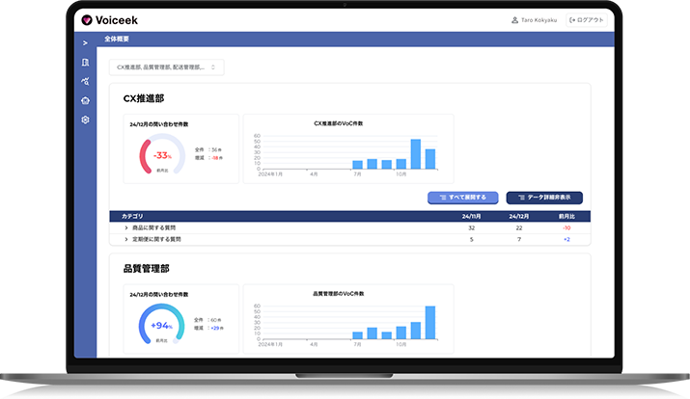Click the tallest bar in CX推進部 chart
The height and width of the screenshot is (399, 690).
pyautogui.click(x=416, y=154)
